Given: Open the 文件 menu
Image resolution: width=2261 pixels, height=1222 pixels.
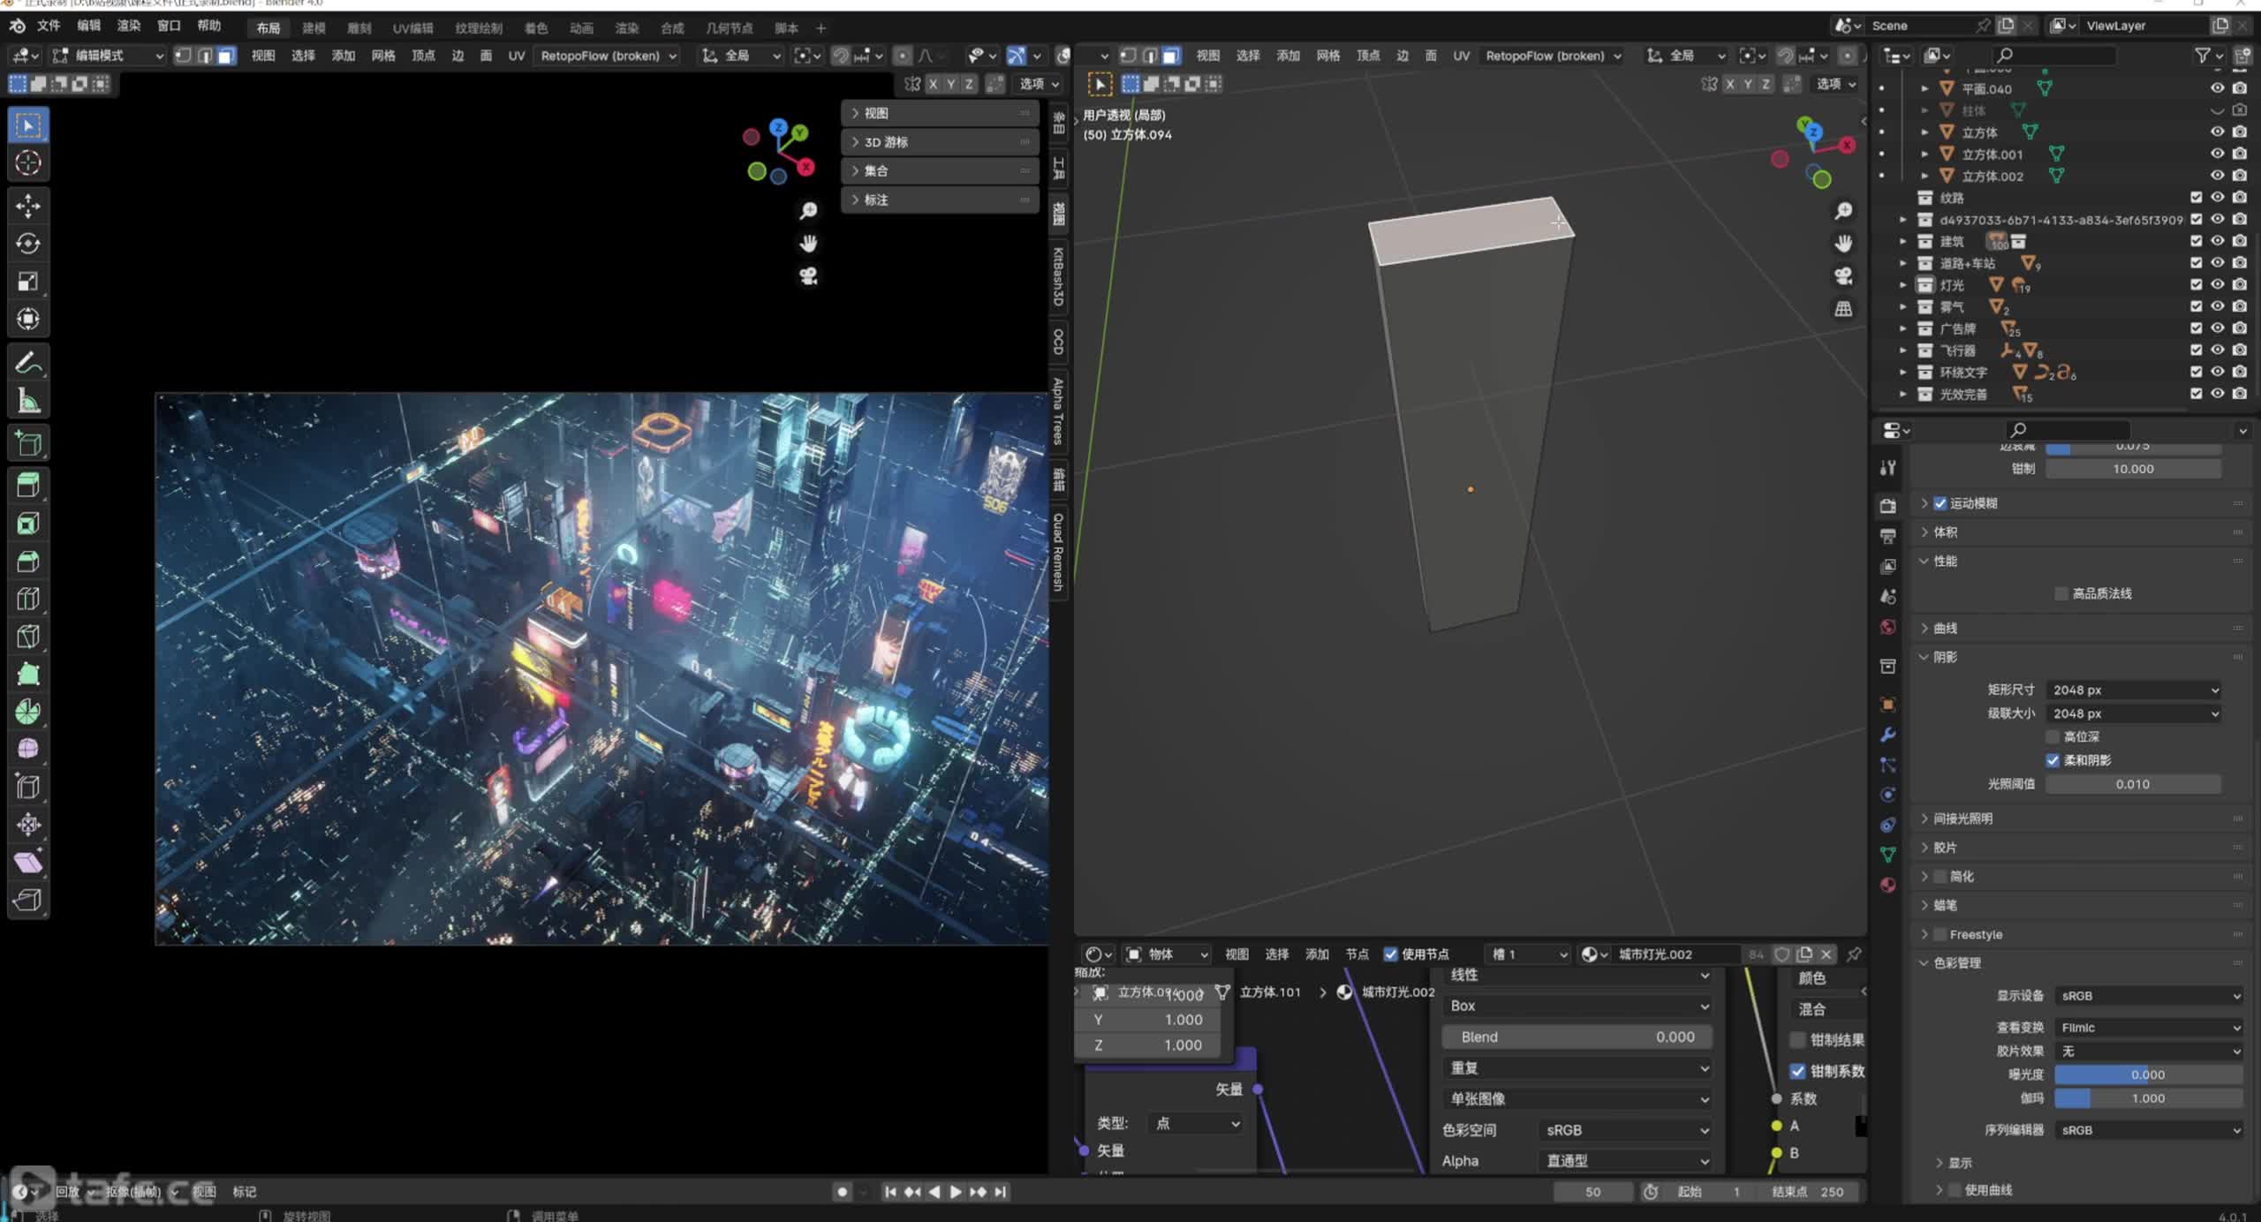Looking at the screenshot, I should (49, 26).
